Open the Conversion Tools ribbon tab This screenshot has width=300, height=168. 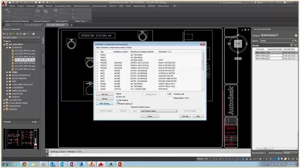pos(99,6)
